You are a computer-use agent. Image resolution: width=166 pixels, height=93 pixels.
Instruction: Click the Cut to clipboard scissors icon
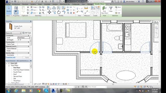point(28,7)
